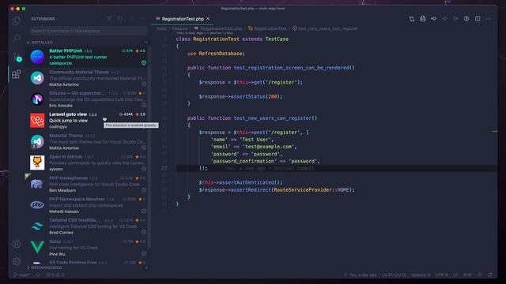Click the Feature breadcrumb segment

[179, 28]
